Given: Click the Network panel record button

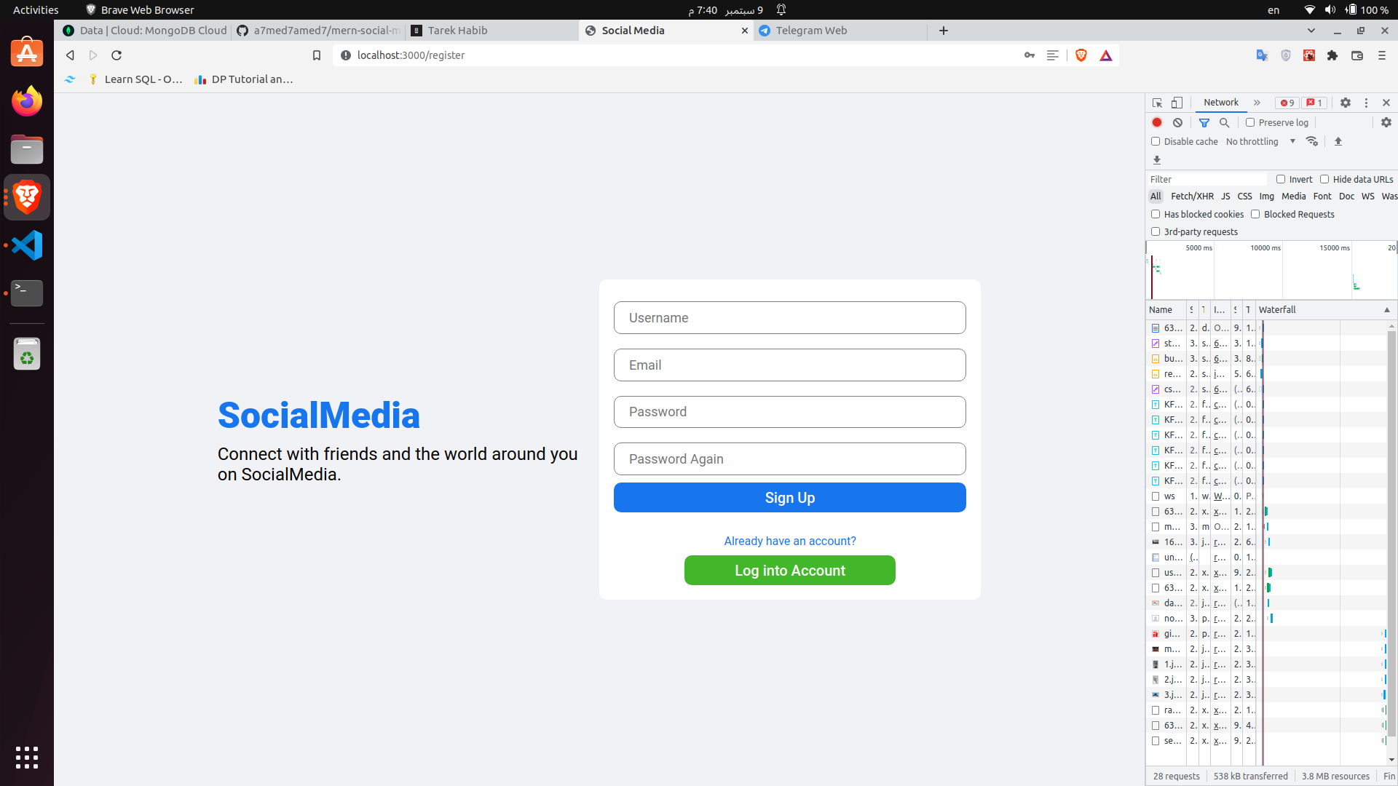Looking at the screenshot, I should coord(1157,123).
